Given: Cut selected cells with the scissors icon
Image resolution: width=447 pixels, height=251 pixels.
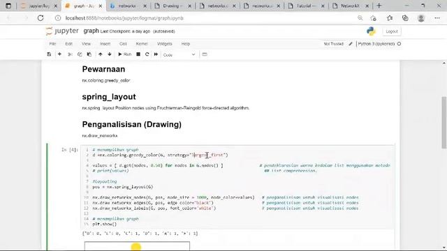Looking at the screenshot, I should pyautogui.click(x=70, y=54).
